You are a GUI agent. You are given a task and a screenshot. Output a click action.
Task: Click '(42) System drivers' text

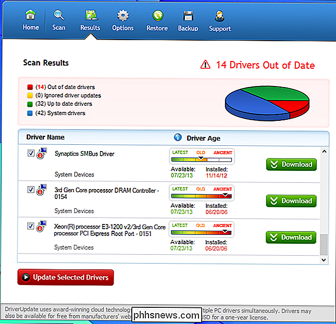coord(60,113)
